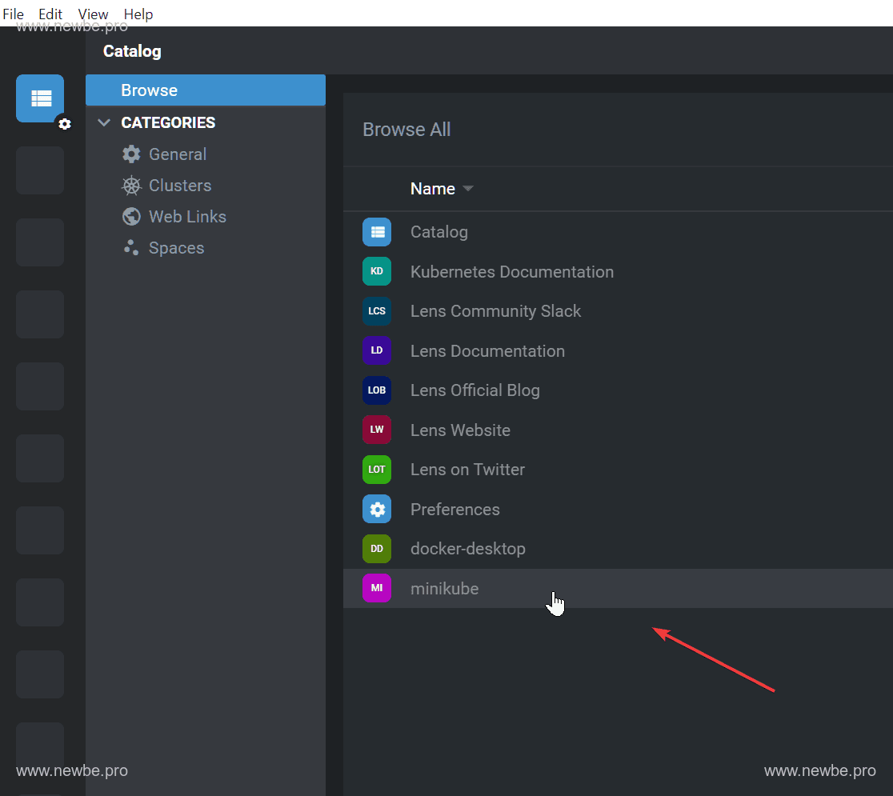Open the Help menu
The height and width of the screenshot is (796, 893).
click(138, 14)
